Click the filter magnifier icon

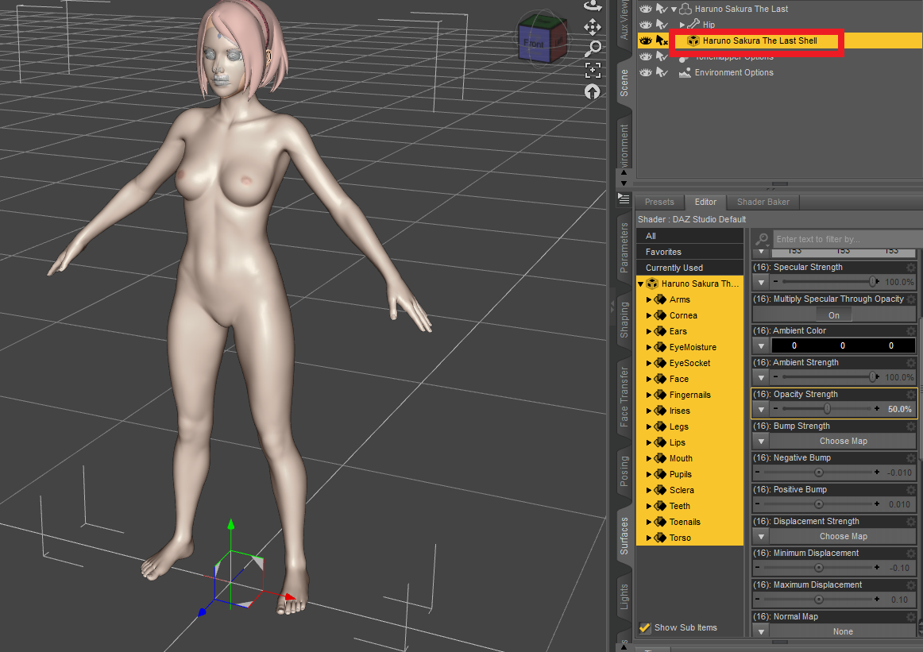(762, 239)
